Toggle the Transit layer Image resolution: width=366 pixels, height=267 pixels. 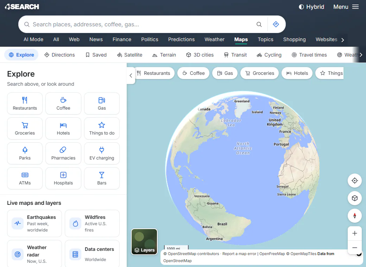[x=235, y=55]
